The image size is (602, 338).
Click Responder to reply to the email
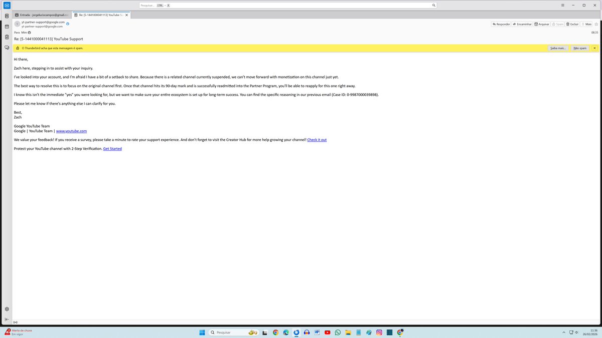tap(500, 24)
